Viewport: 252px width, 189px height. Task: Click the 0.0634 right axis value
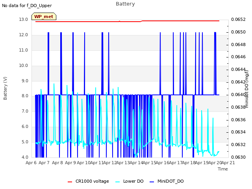tap(238, 132)
